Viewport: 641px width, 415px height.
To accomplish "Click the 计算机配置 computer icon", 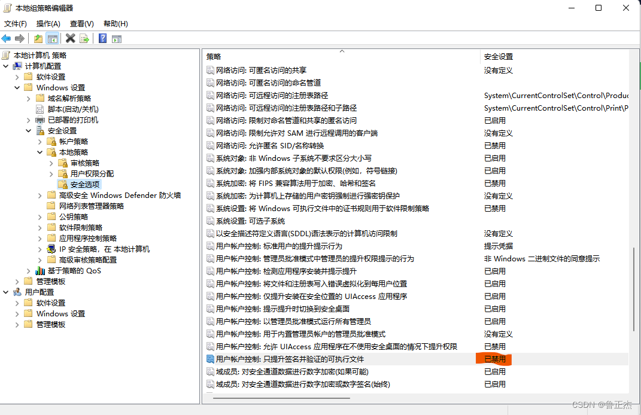I will pyautogui.click(x=17, y=66).
